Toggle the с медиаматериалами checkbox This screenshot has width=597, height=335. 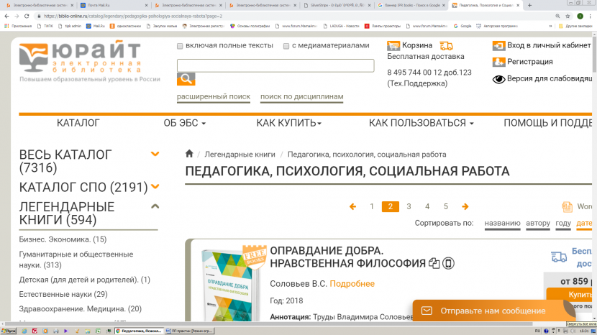click(286, 46)
